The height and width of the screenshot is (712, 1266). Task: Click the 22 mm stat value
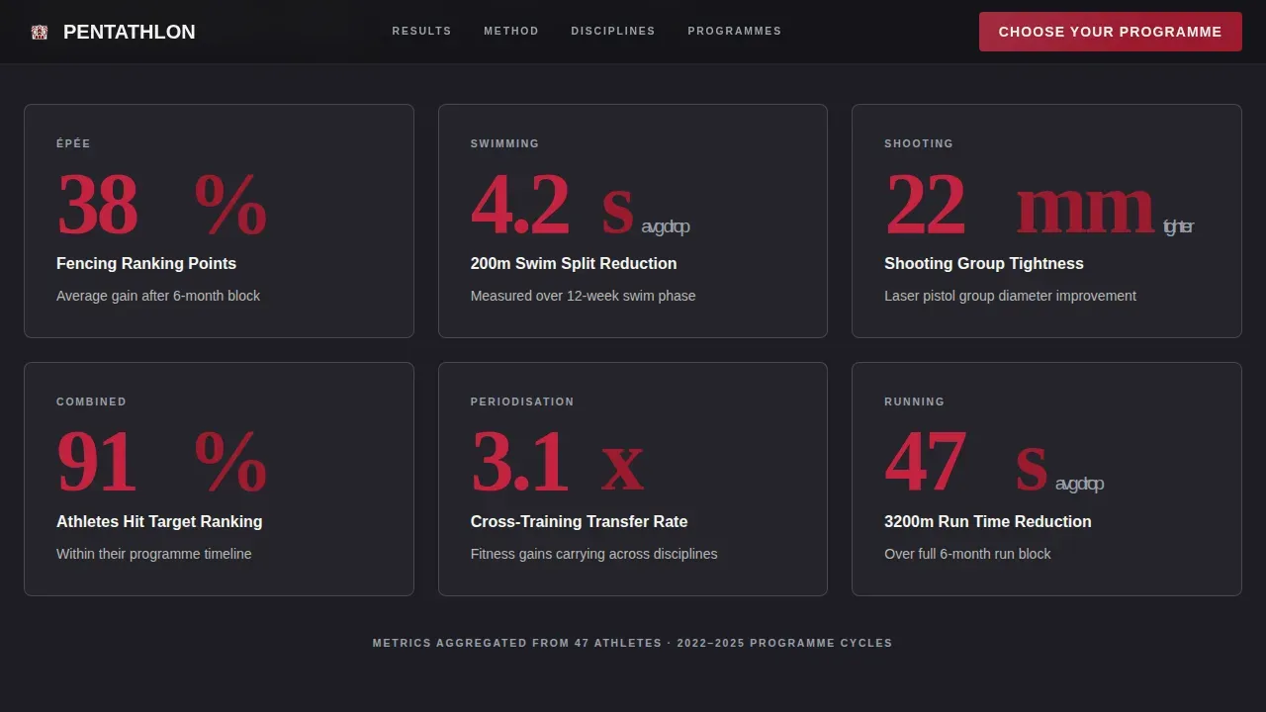[1020, 205]
